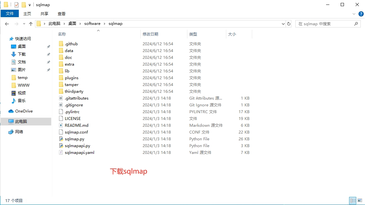The height and width of the screenshot is (205, 365).
Task: Sort by 大小 column header
Action: [232, 34]
